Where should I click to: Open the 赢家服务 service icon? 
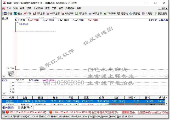(161, 13)
